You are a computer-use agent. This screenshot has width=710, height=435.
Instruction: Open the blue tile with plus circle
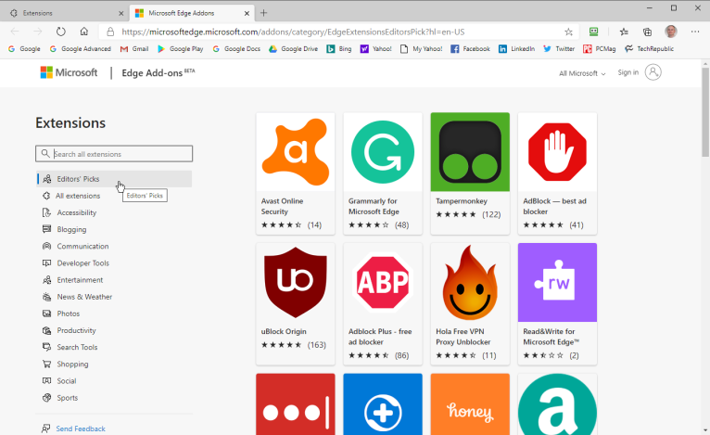pyautogui.click(x=383, y=404)
